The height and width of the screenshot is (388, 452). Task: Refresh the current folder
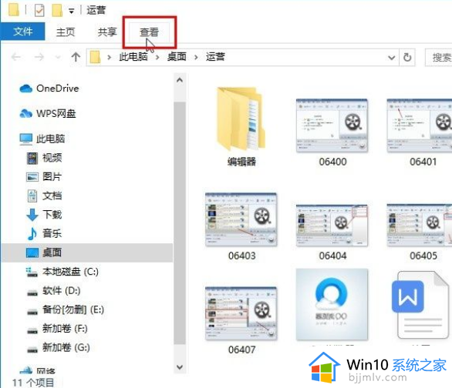point(407,58)
